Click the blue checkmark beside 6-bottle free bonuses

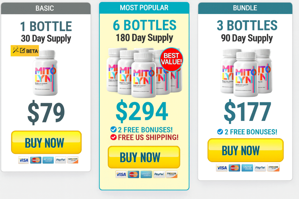point(114,129)
